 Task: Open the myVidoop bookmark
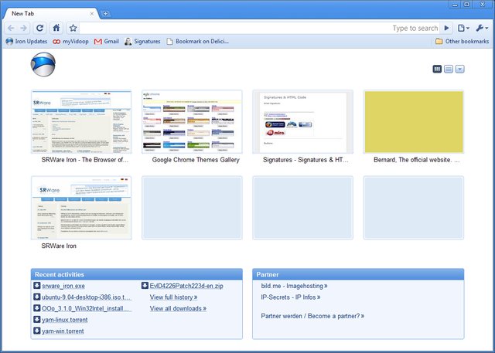tap(70, 41)
